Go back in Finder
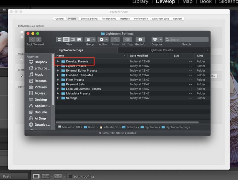 tap(32, 39)
